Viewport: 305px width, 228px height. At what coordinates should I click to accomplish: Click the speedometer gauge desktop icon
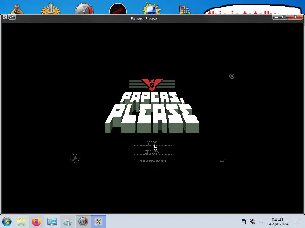[x=84, y=9]
